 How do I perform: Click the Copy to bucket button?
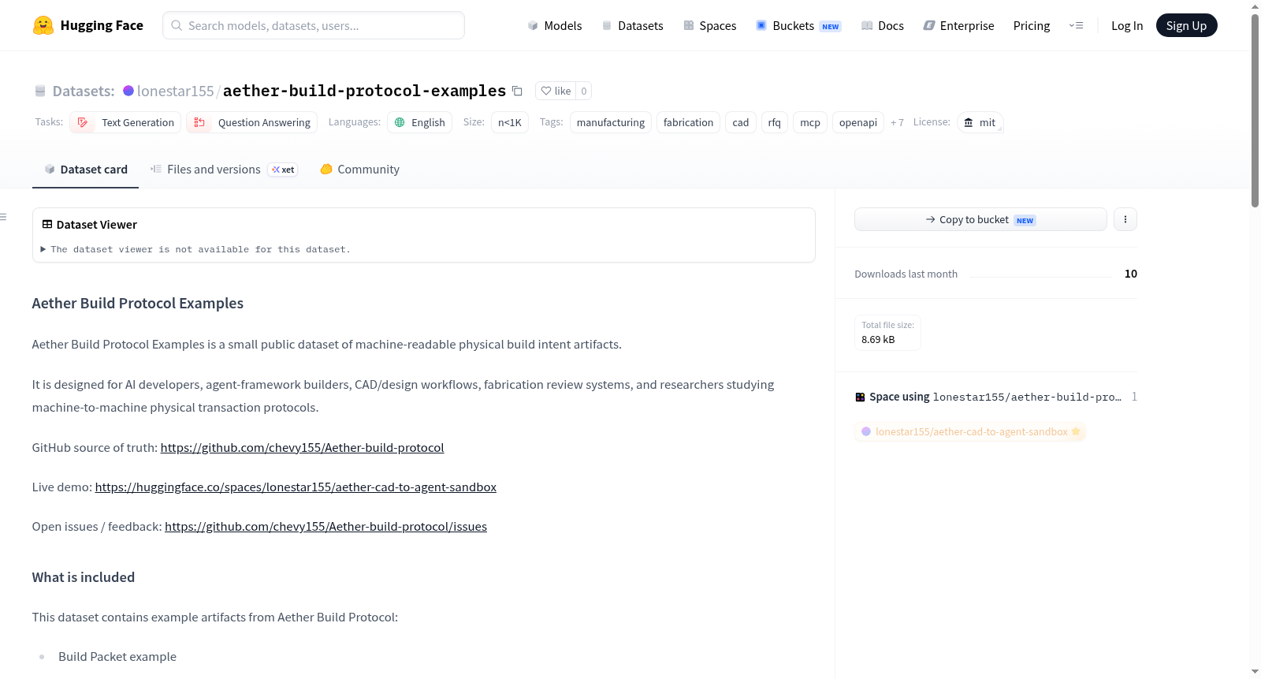980,219
